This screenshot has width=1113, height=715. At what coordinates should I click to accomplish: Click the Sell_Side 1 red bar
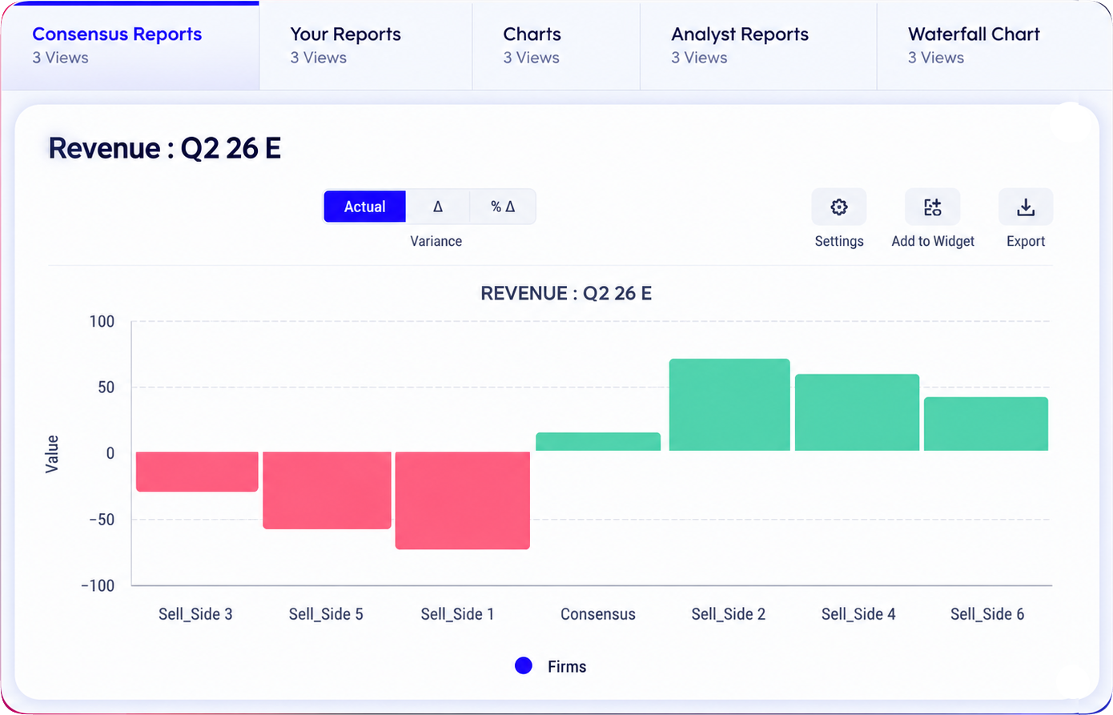(x=463, y=500)
